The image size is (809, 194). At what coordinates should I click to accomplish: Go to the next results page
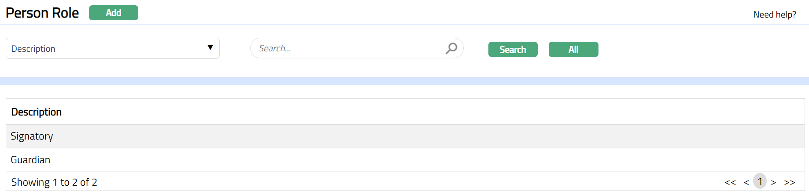click(773, 182)
